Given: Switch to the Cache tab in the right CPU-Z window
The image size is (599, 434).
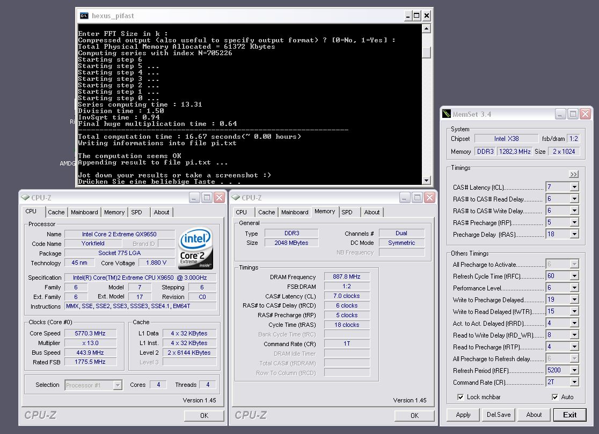Looking at the screenshot, I should tap(267, 212).
